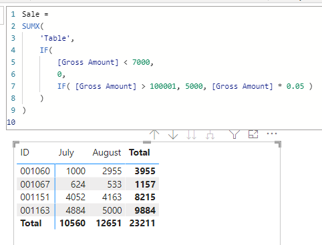Select row ID 001151

pyautogui.click(x=35, y=197)
